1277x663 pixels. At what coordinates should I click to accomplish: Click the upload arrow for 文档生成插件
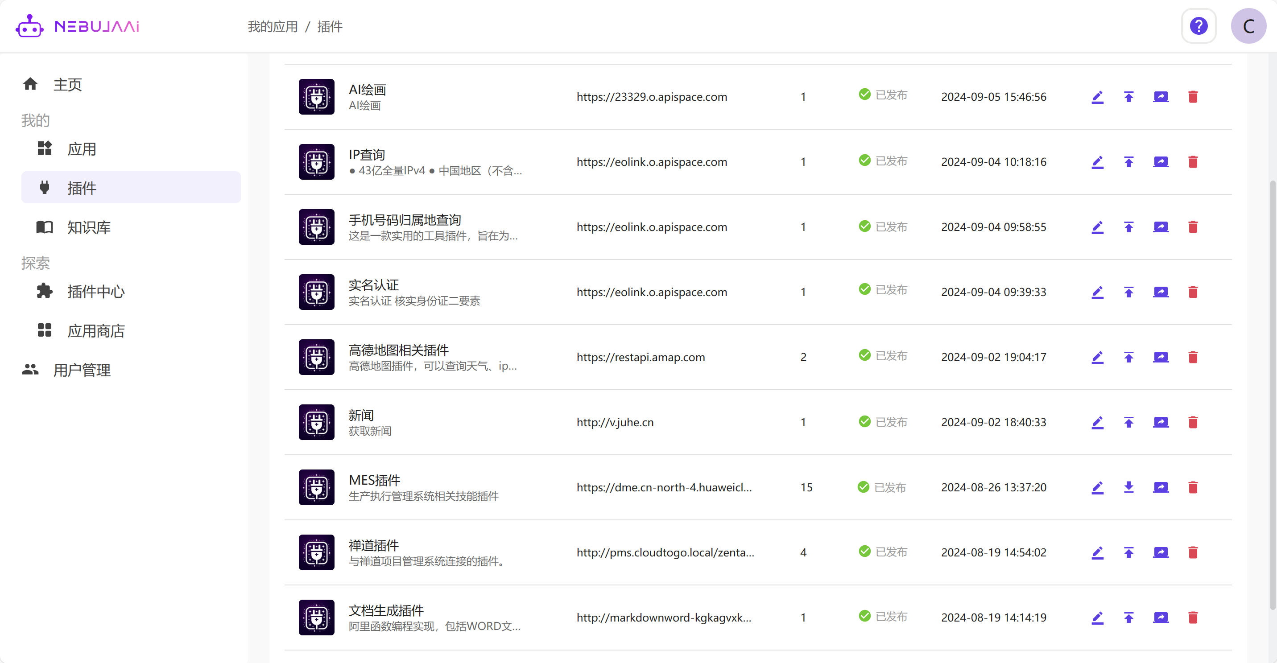(x=1128, y=618)
